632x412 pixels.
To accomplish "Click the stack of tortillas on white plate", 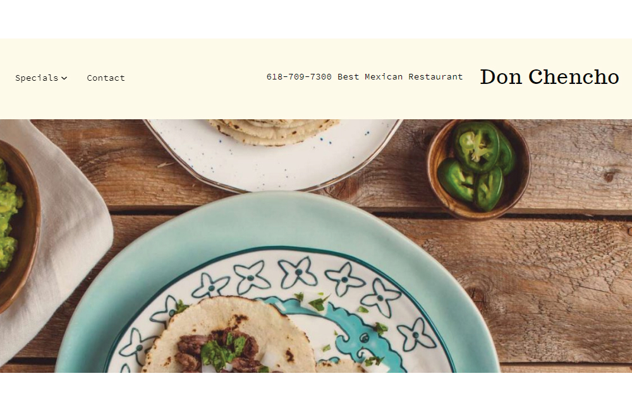I will coord(274,132).
